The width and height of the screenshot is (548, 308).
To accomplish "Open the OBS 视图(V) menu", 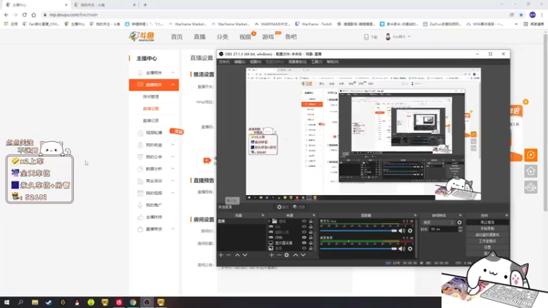I will (x=256, y=62).
